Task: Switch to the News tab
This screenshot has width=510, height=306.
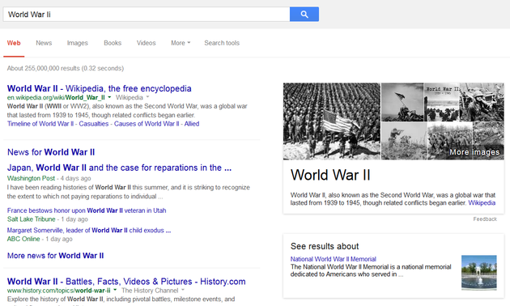Action: (44, 43)
